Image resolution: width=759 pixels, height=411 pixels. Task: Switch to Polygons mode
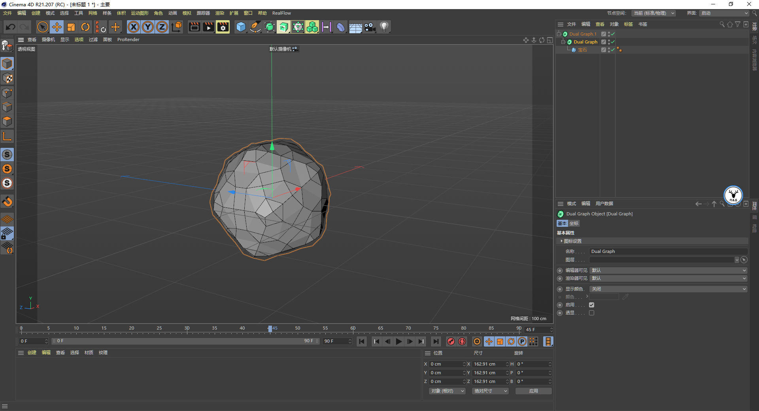[7, 121]
